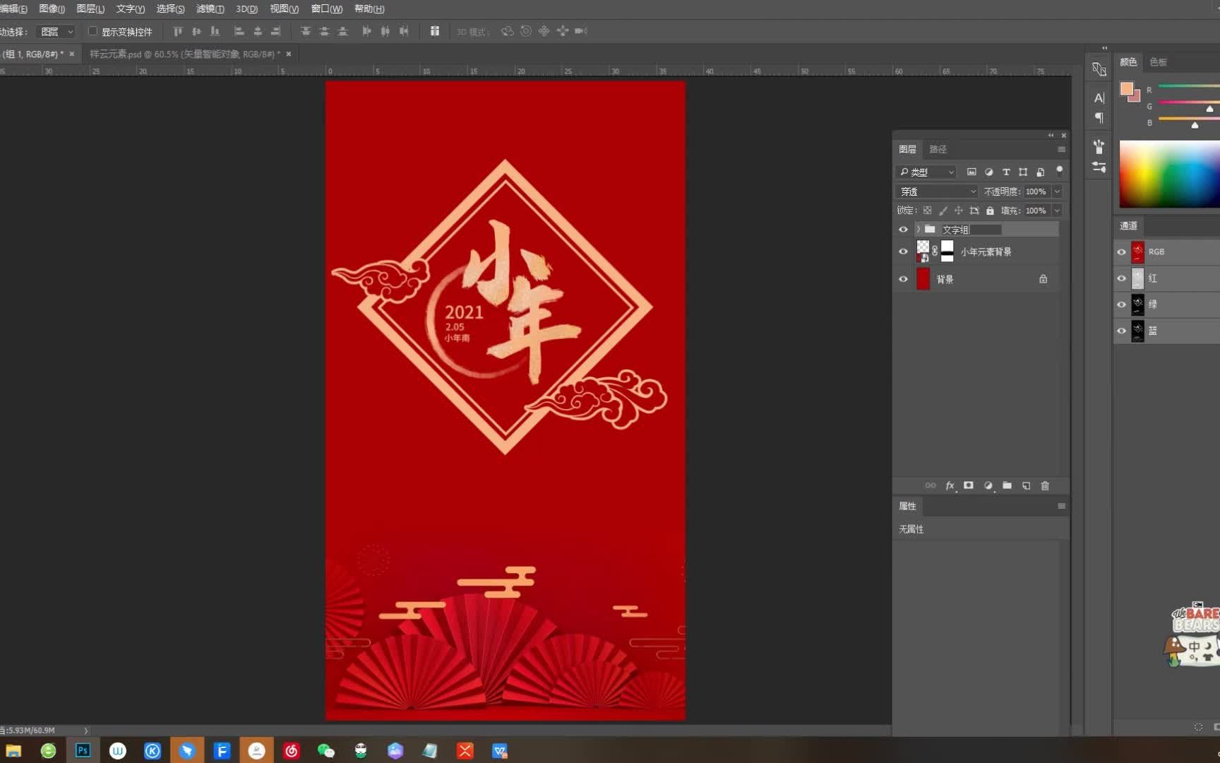
Task: Toggle lock transparent pixels
Action: click(928, 211)
